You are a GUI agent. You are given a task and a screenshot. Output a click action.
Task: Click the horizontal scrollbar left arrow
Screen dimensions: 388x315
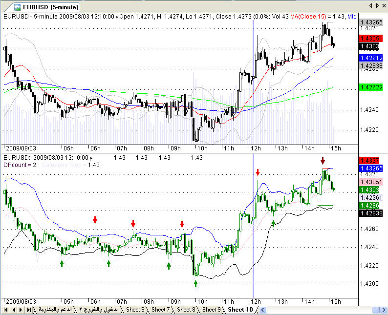pyautogui.click(x=263, y=310)
